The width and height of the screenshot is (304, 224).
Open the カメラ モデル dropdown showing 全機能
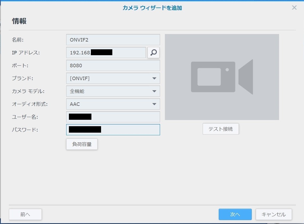tap(113, 91)
